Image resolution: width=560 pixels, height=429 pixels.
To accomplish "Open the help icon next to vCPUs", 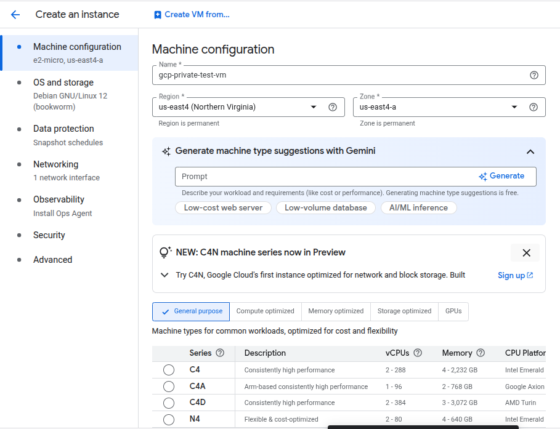I will coord(418,353).
